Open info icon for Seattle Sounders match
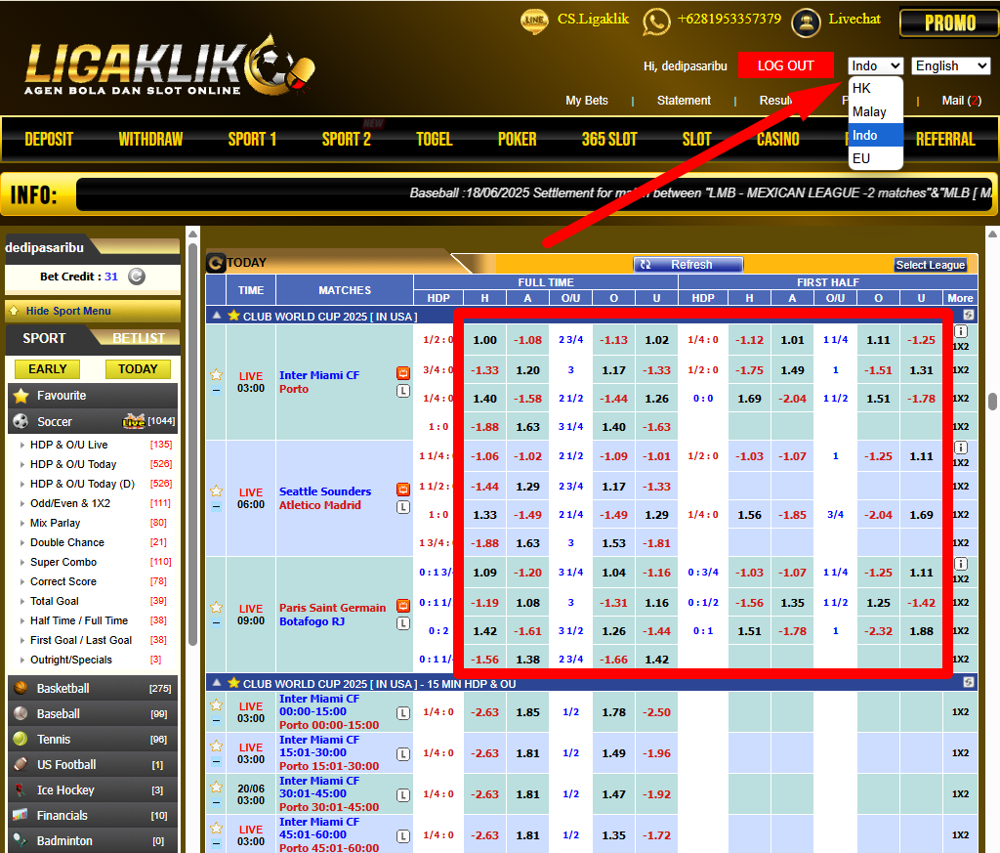 point(961,448)
